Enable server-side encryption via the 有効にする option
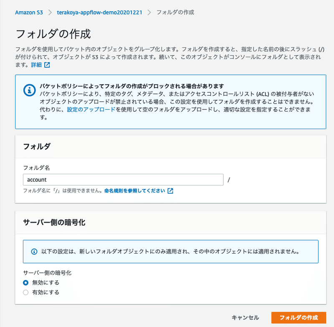The width and height of the screenshot is (334, 327). point(25,292)
